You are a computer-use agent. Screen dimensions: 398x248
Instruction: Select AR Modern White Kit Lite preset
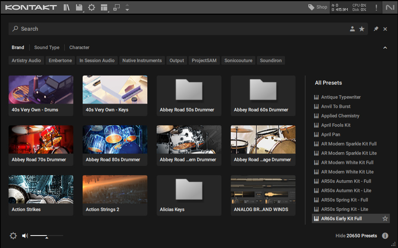click(x=351, y=172)
